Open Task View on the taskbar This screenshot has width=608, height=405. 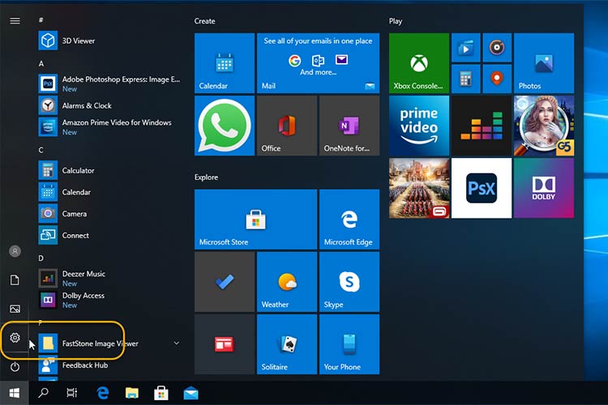72,393
